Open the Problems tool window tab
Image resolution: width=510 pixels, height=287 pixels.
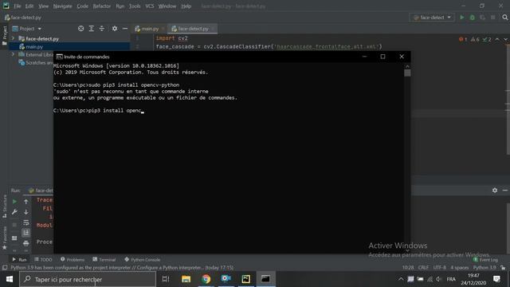click(73, 260)
